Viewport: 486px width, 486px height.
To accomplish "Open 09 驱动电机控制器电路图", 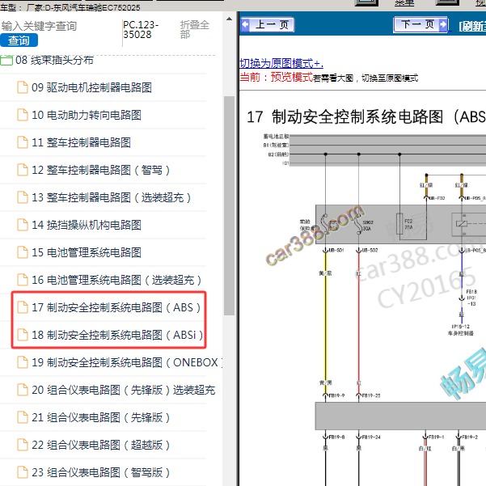I will click(x=91, y=87).
